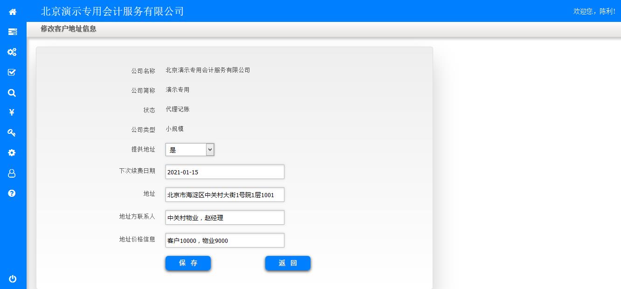Click the 地址 input field
Viewport: 621px width, 289px height.
coord(225,195)
